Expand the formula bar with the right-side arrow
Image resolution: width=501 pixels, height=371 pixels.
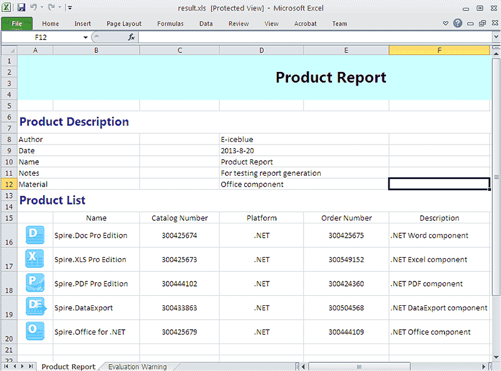[x=496, y=37]
